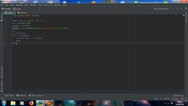Click you.py breadcrumb in navigation bar

17,9
